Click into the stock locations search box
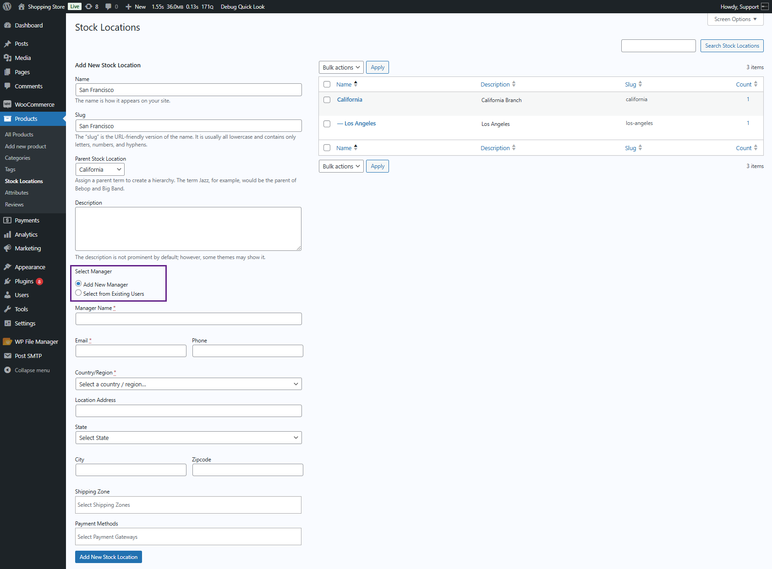 658,46
